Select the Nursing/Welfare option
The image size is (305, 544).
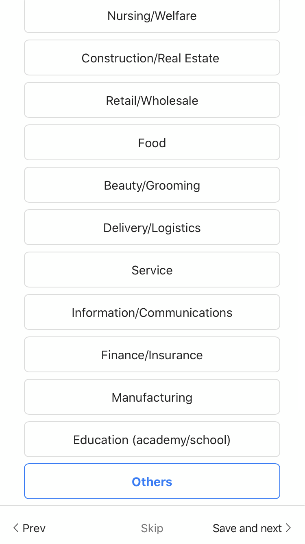[152, 16]
